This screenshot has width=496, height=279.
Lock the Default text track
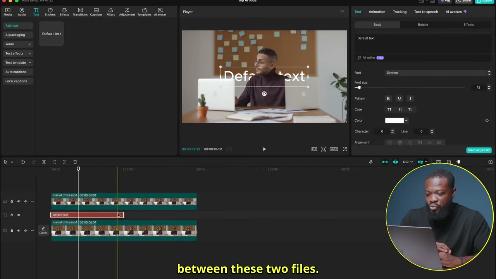(x=12, y=215)
